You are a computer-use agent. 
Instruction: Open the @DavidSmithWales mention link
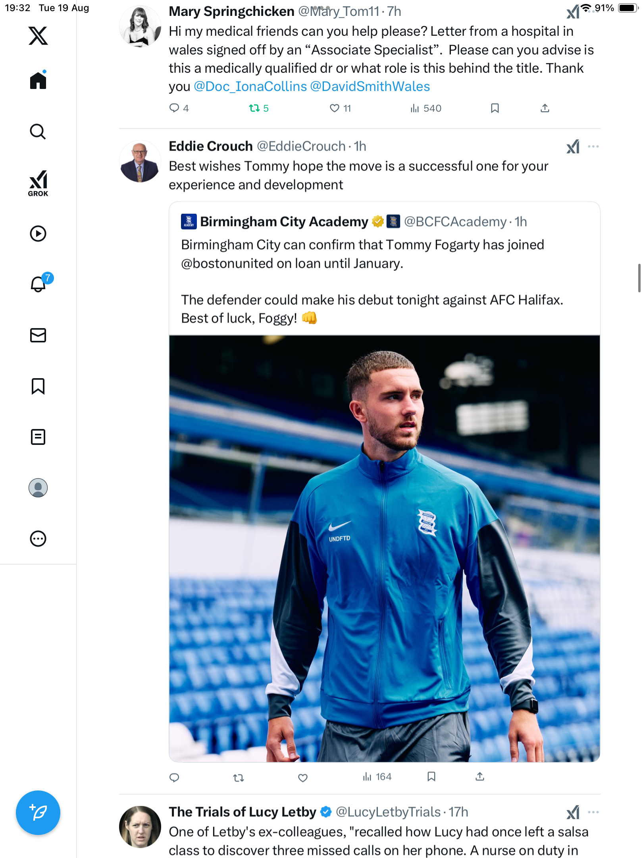(x=370, y=87)
